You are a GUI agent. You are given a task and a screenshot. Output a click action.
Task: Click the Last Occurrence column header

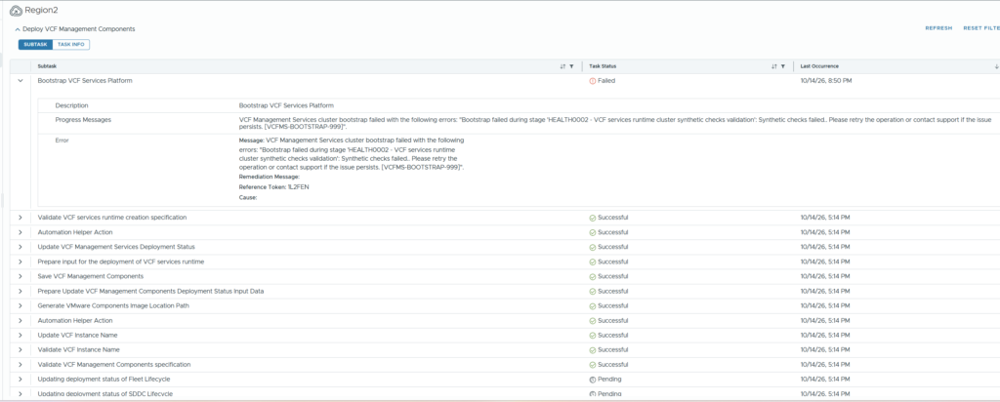[x=819, y=66]
